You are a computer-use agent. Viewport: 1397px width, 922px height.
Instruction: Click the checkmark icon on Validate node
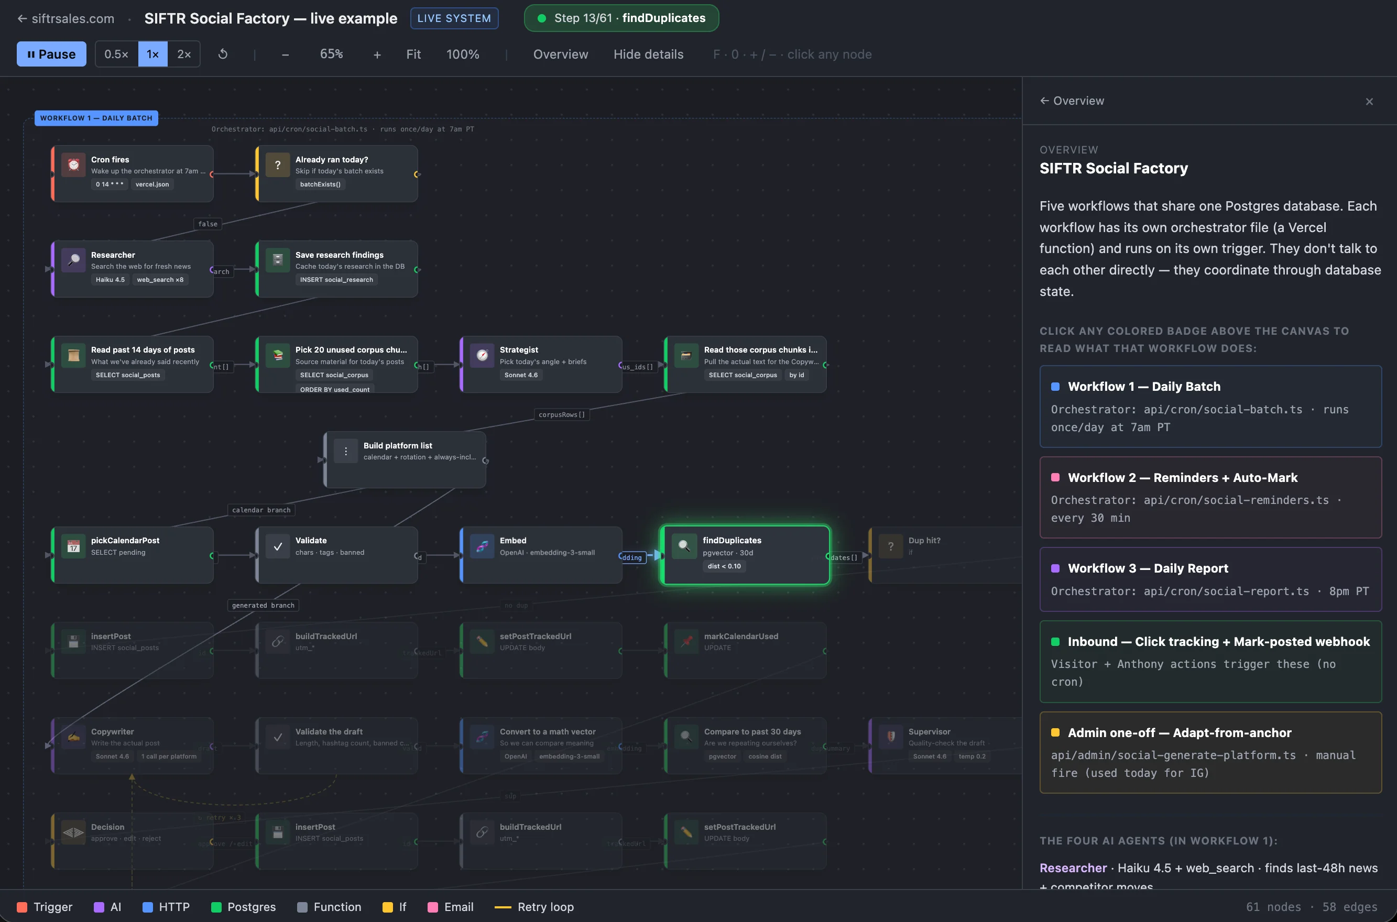tap(278, 546)
